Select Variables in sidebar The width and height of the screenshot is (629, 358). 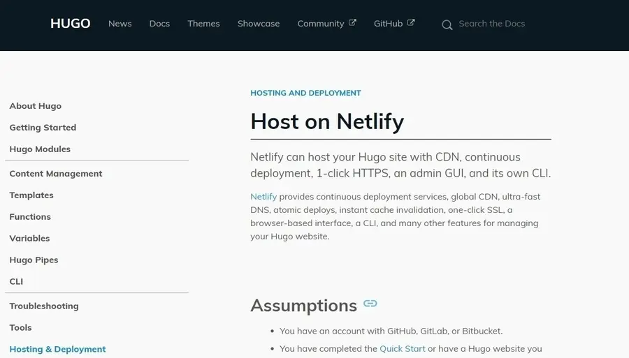29,239
